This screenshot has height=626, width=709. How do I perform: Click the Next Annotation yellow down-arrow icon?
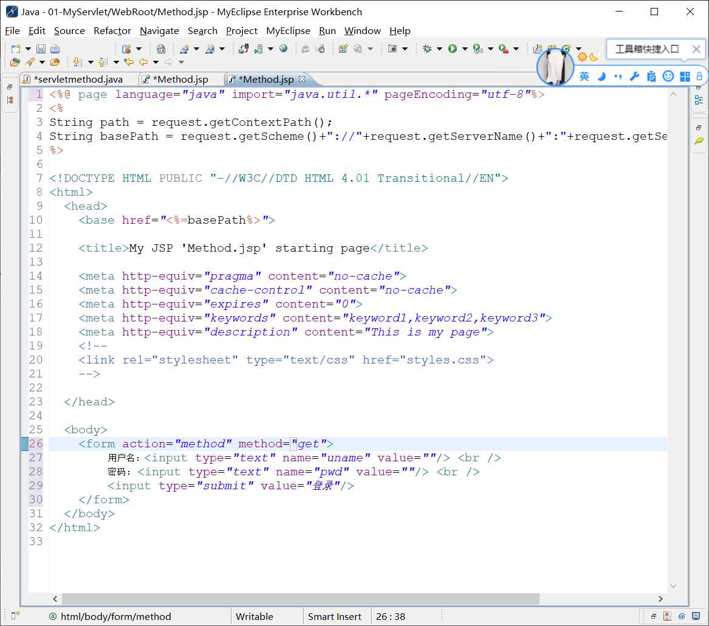(77, 62)
